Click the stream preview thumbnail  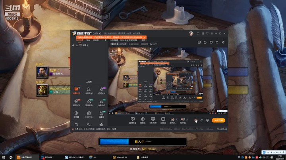click(x=168, y=81)
